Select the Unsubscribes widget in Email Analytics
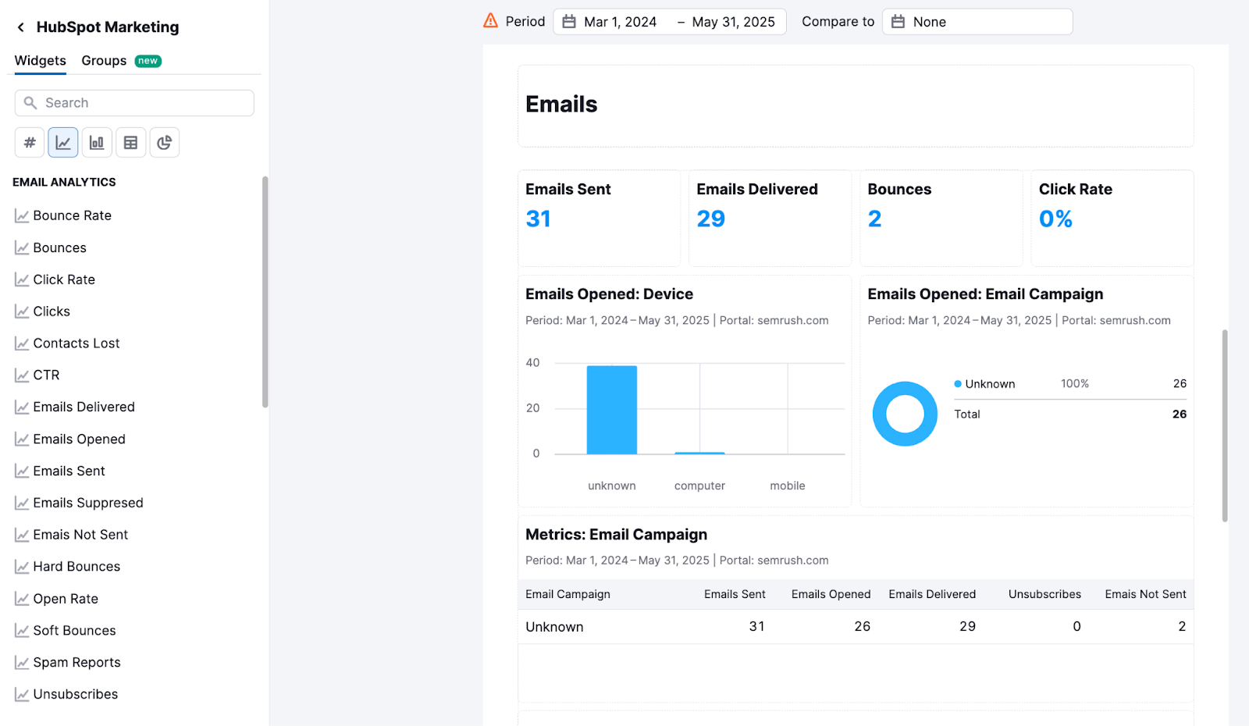 pos(75,693)
